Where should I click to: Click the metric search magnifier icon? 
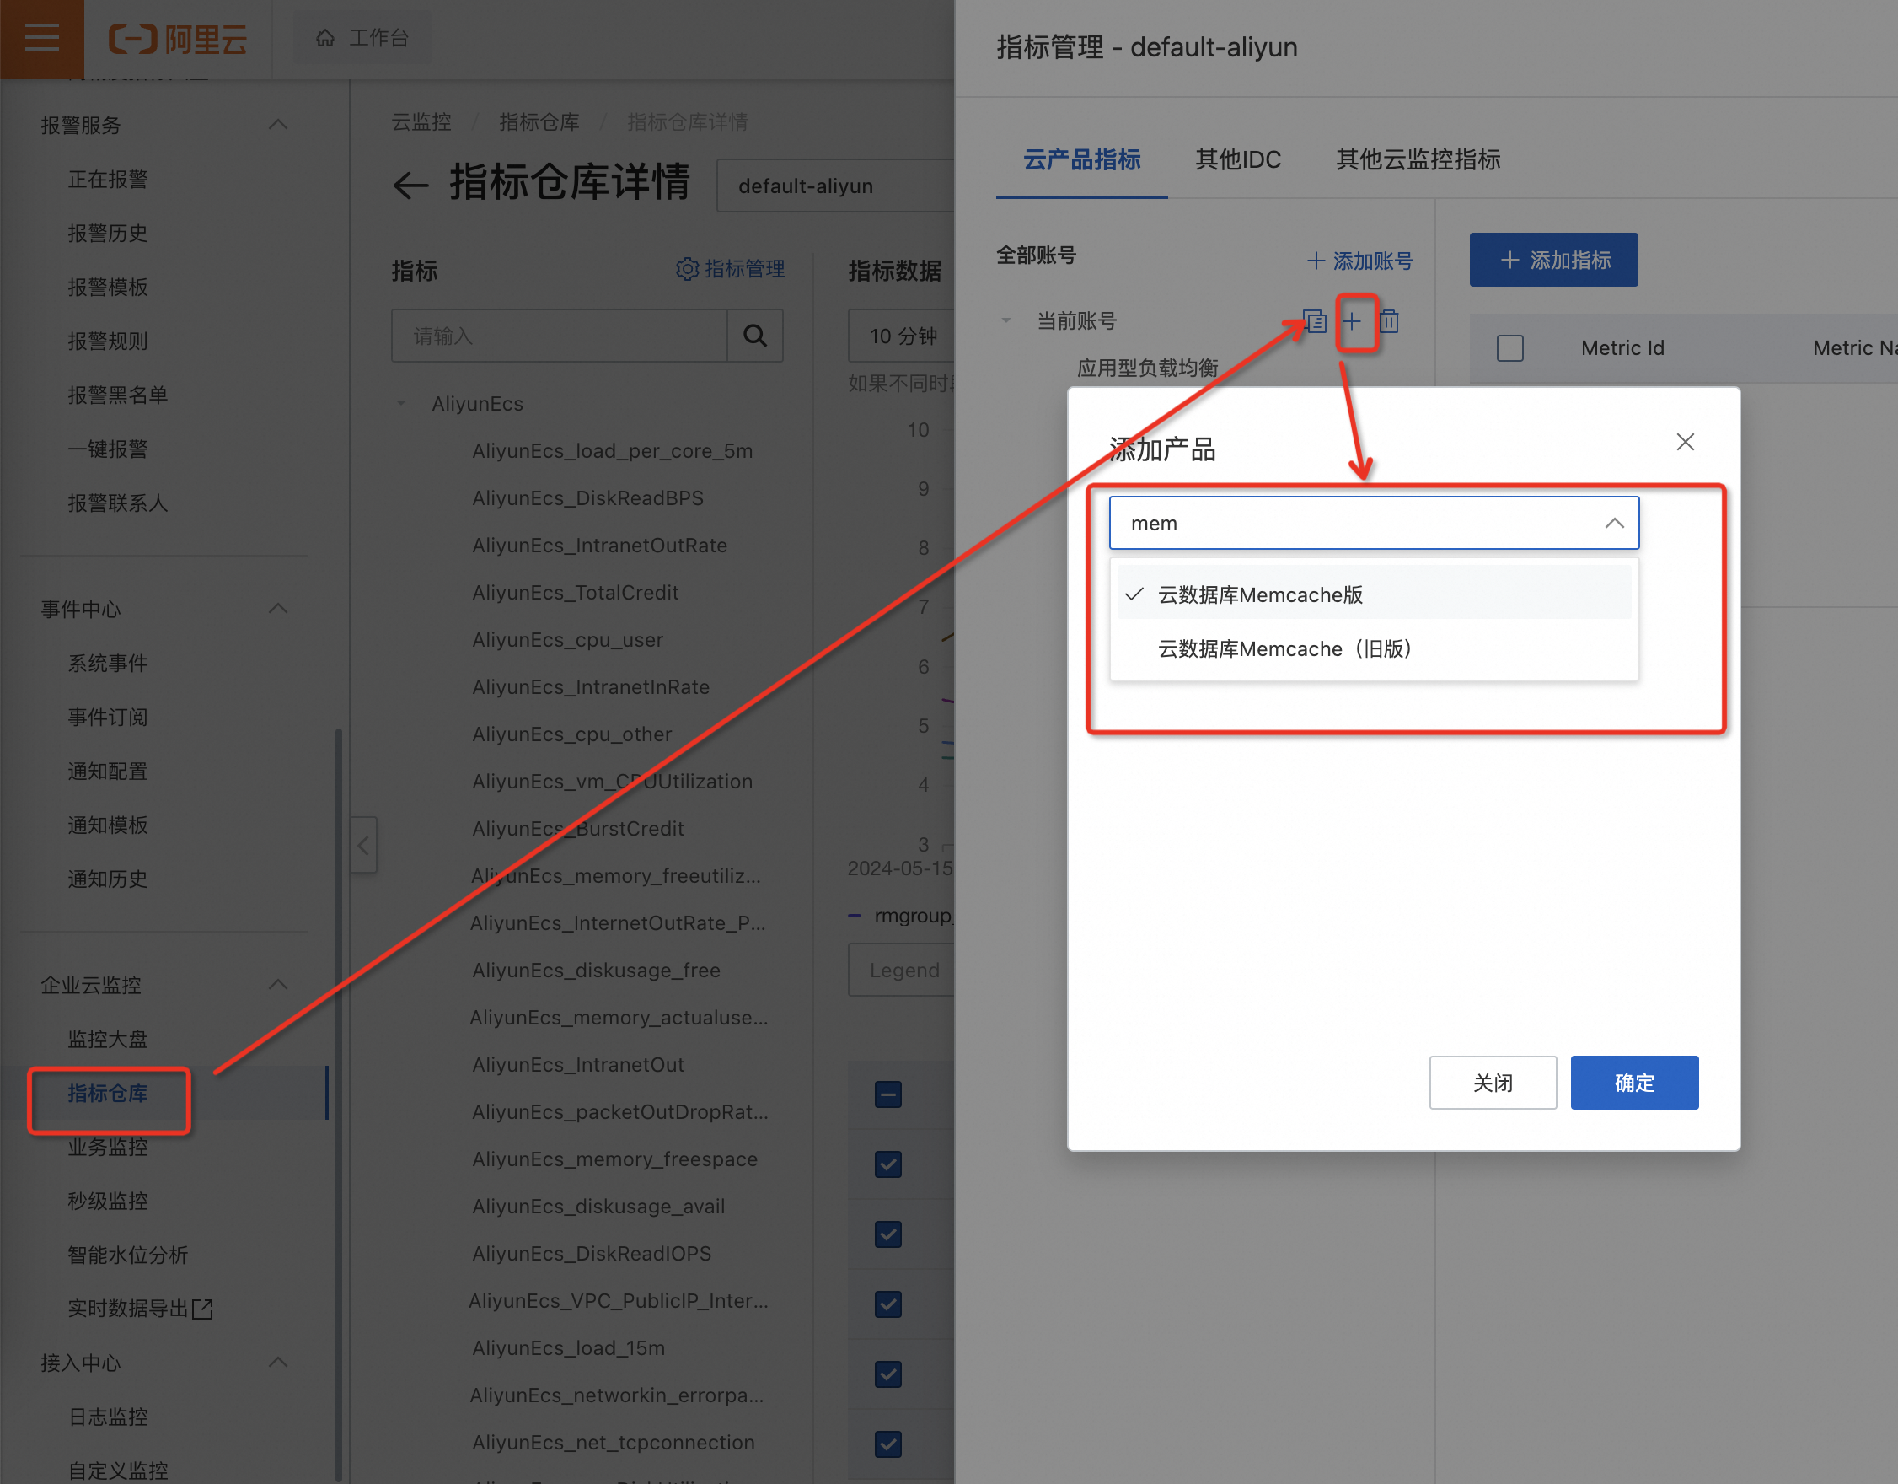click(754, 336)
